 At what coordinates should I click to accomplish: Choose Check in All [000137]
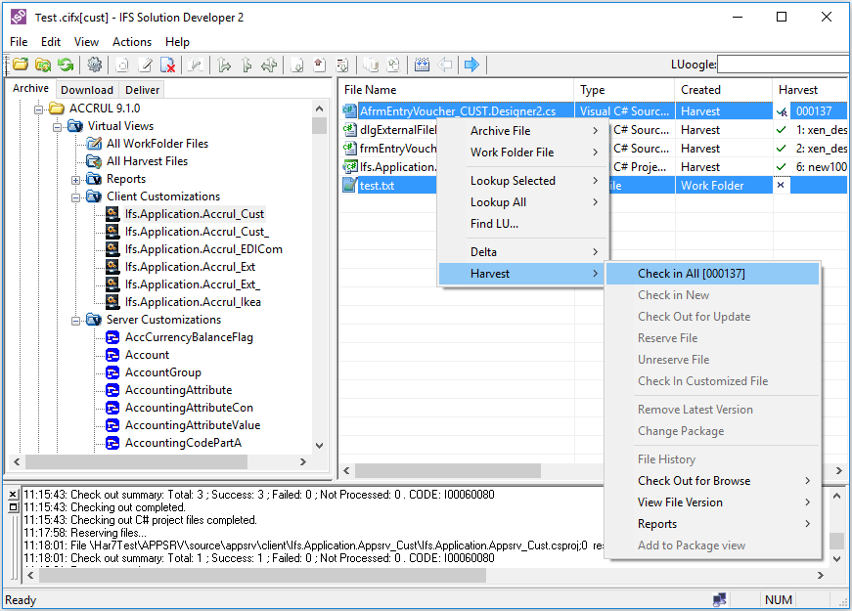click(691, 274)
